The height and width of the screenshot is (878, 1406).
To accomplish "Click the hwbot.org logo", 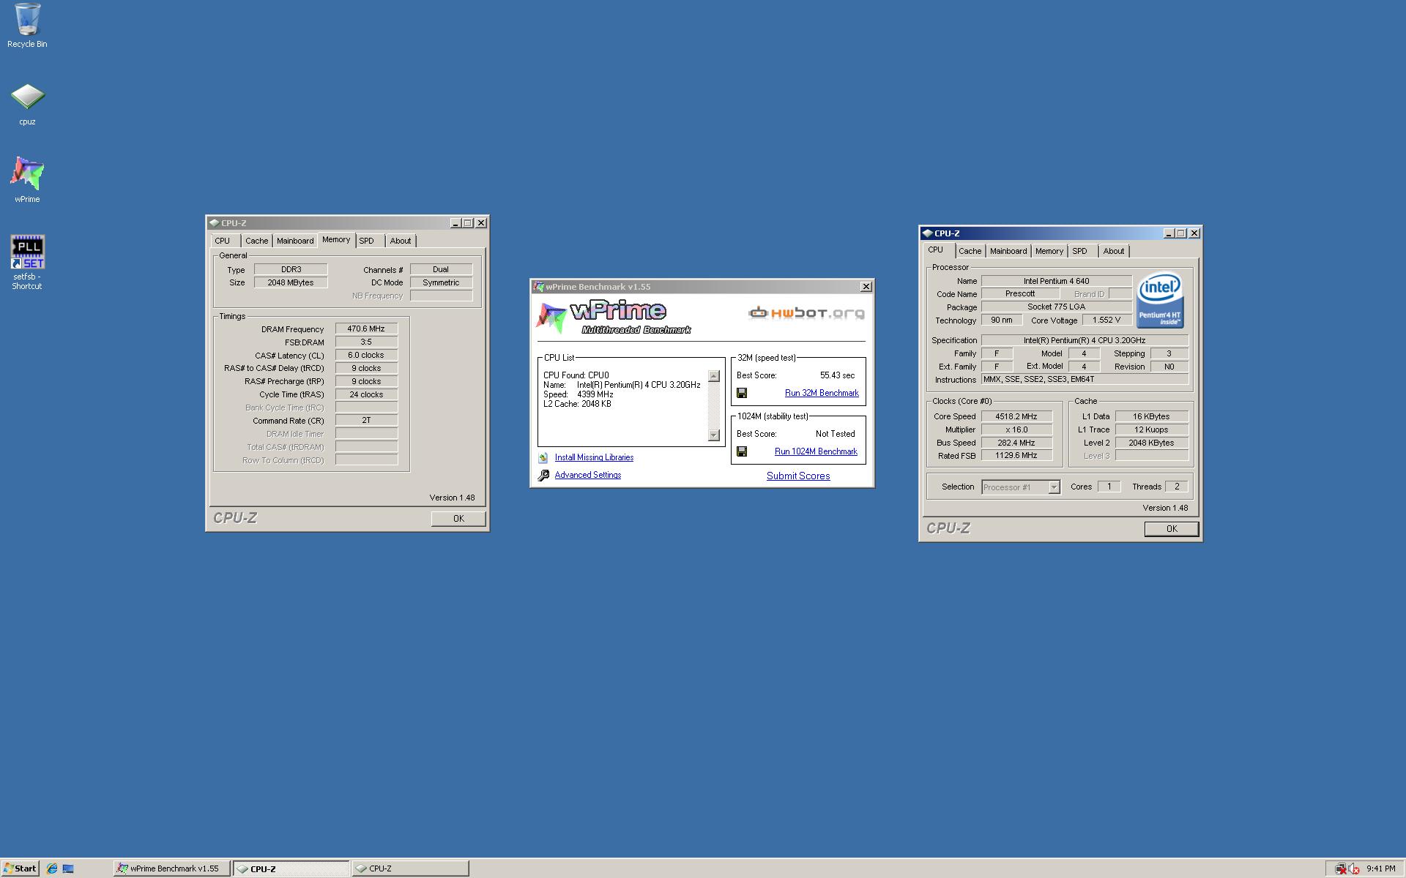I will pyautogui.click(x=806, y=313).
